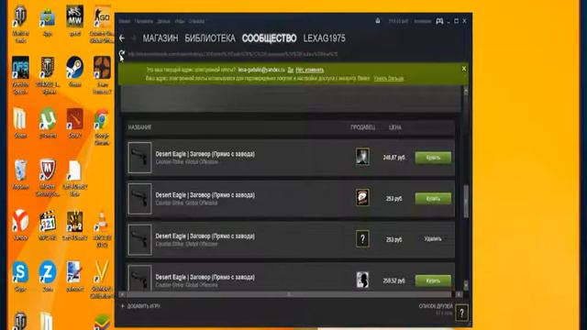Switch to the МАГАЗИН tab
587x330 pixels.
(x=161, y=38)
